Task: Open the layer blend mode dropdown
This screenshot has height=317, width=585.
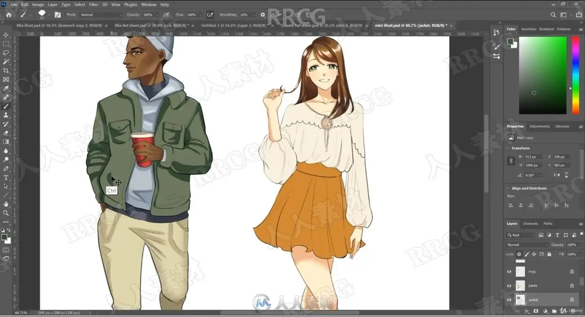Action: tap(527, 245)
